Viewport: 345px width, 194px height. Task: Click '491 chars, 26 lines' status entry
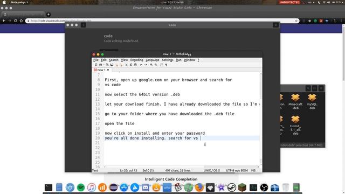(x=178, y=170)
